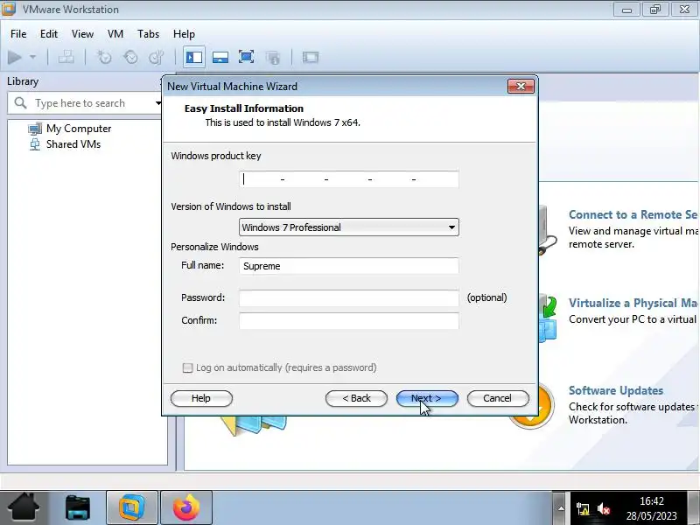700x525 pixels.
Task: Click My Computer monitor icon
Action: 35,129
